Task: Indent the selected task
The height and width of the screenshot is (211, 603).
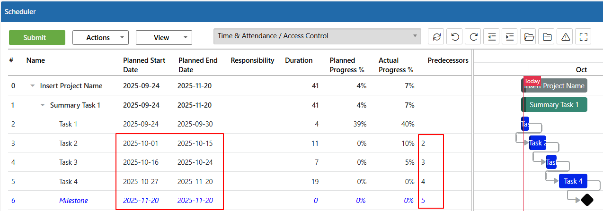Action: [510, 37]
